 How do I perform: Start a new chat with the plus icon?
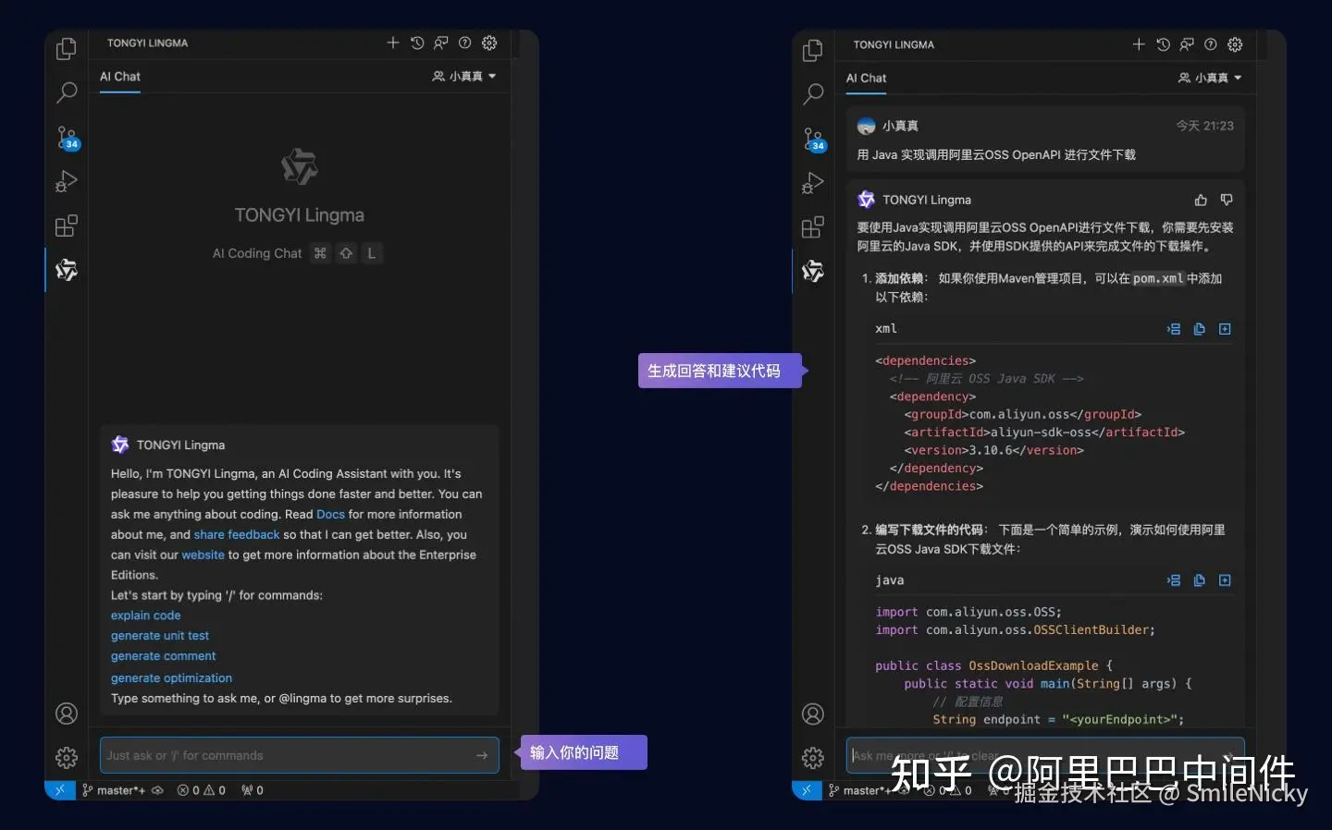tap(392, 43)
